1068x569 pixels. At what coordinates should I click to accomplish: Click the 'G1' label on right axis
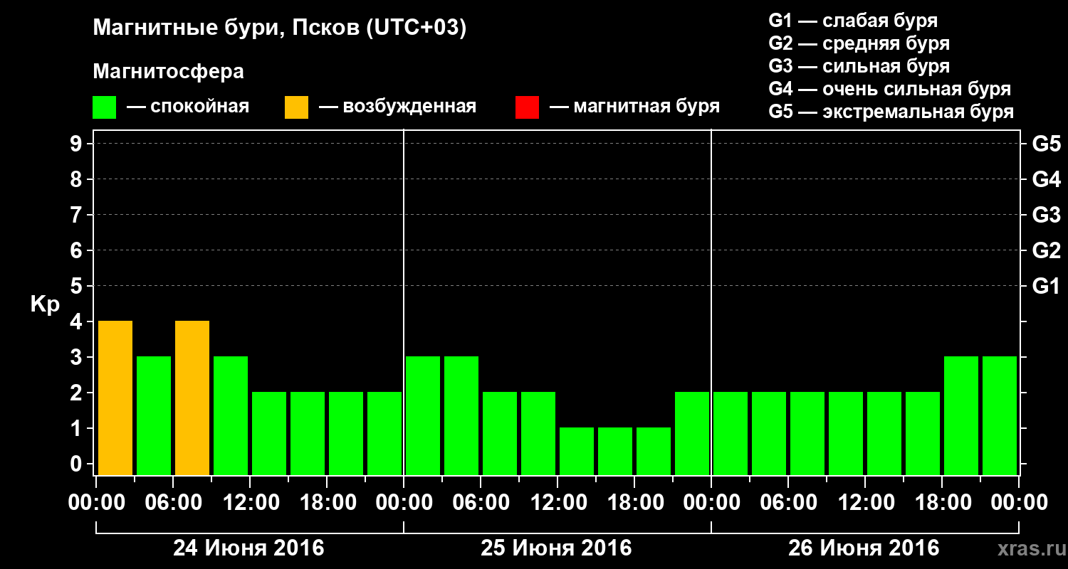tap(1047, 287)
